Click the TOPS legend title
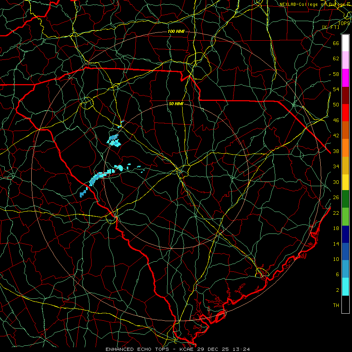Image resolution: width=352 pixels, height=352 pixels. click(x=344, y=23)
